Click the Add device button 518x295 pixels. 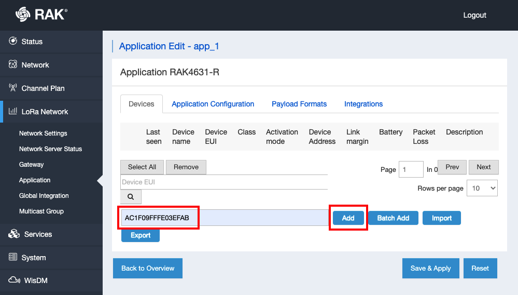[348, 218]
